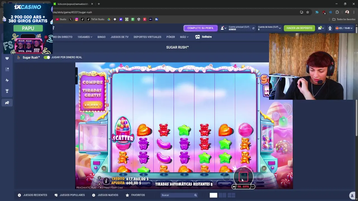Open the TikTok Studio bookmark
Viewport: 358px width, 201px height.
tap(96, 19)
